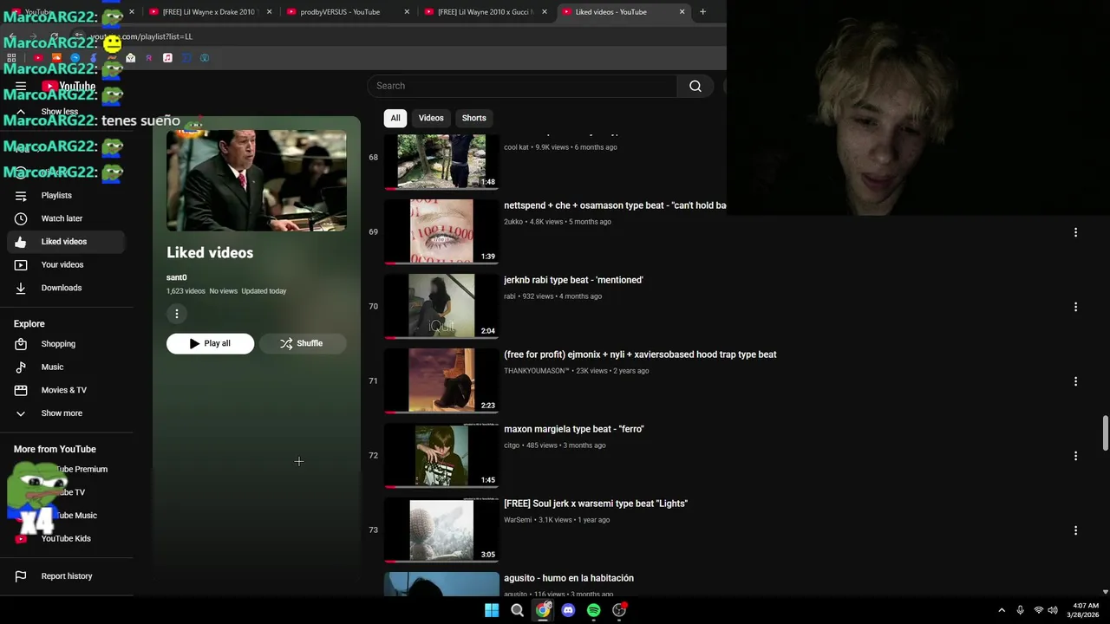This screenshot has height=624, width=1110.
Task: Open sant0 channel link
Action: tap(177, 277)
